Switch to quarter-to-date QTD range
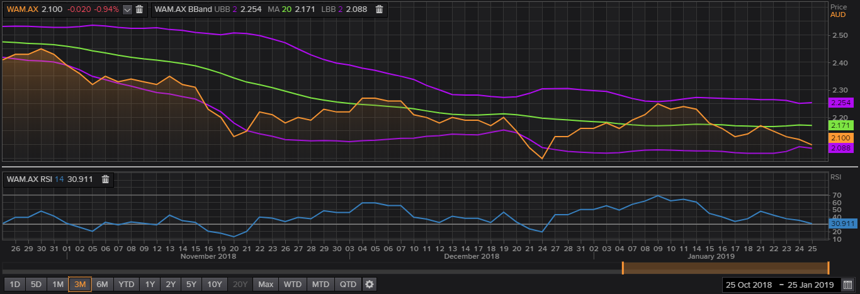The height and width of the screenshot is (294, 860). pyautogui.click(x=348, y=285)
